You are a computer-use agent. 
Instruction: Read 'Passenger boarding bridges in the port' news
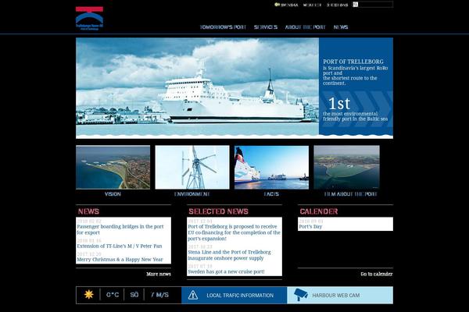coord(120,229)
